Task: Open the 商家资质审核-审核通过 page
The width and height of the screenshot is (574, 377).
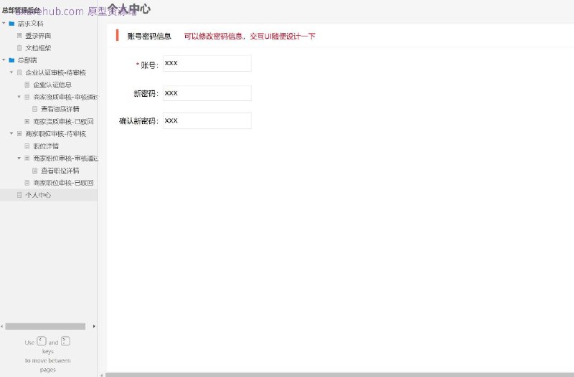Action: [x=65, y=97]
